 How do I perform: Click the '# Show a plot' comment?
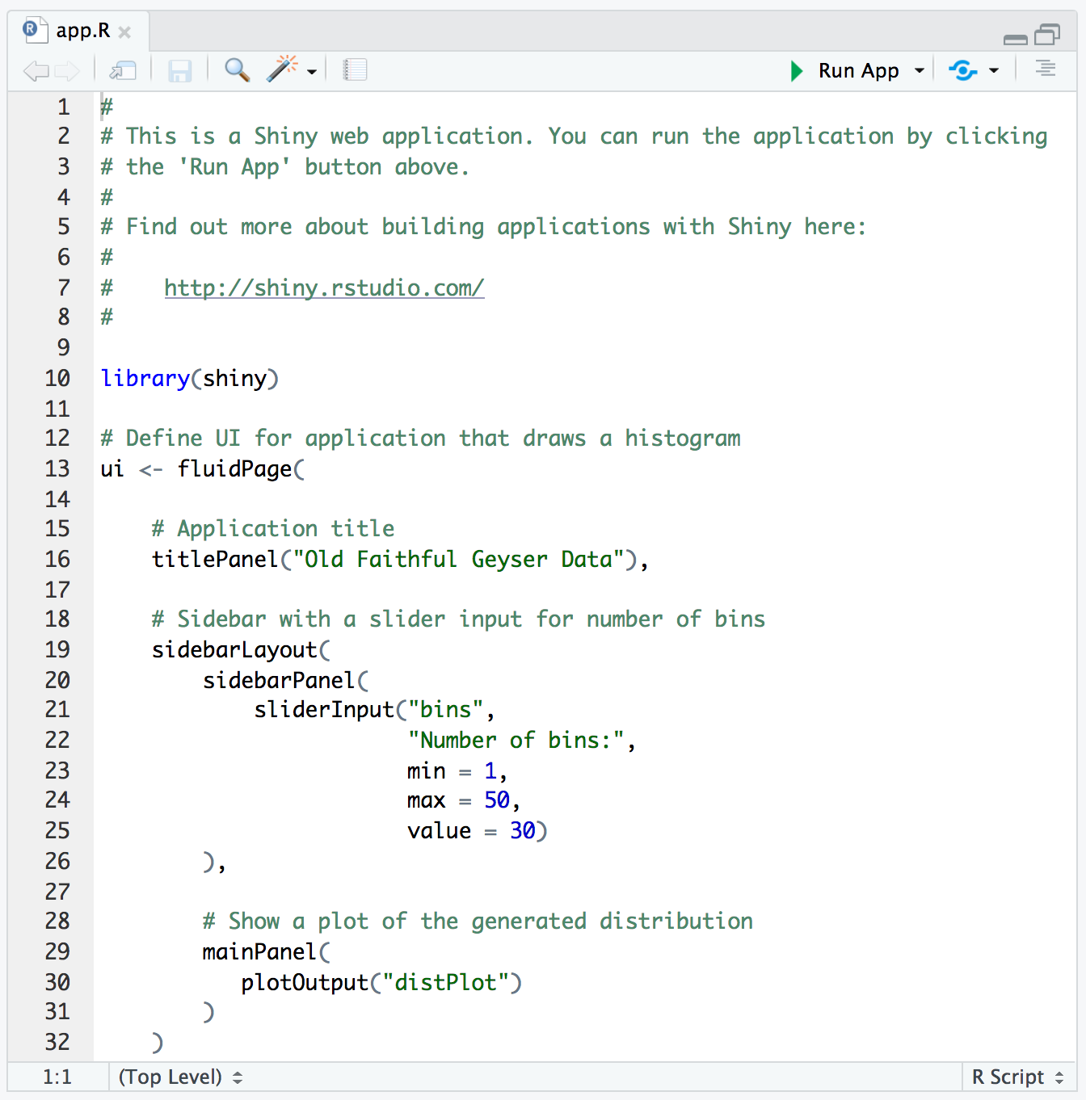click(x=478, y=921)
